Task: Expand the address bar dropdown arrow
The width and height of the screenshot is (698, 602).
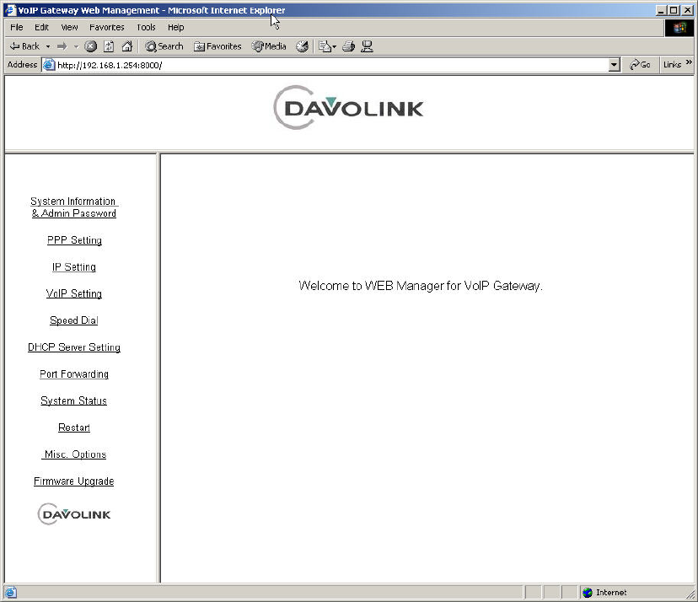Action: click(x=614, y=65)
